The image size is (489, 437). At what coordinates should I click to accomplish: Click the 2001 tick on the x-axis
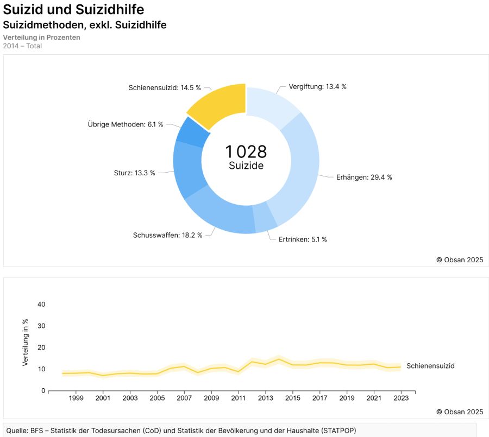103,398
